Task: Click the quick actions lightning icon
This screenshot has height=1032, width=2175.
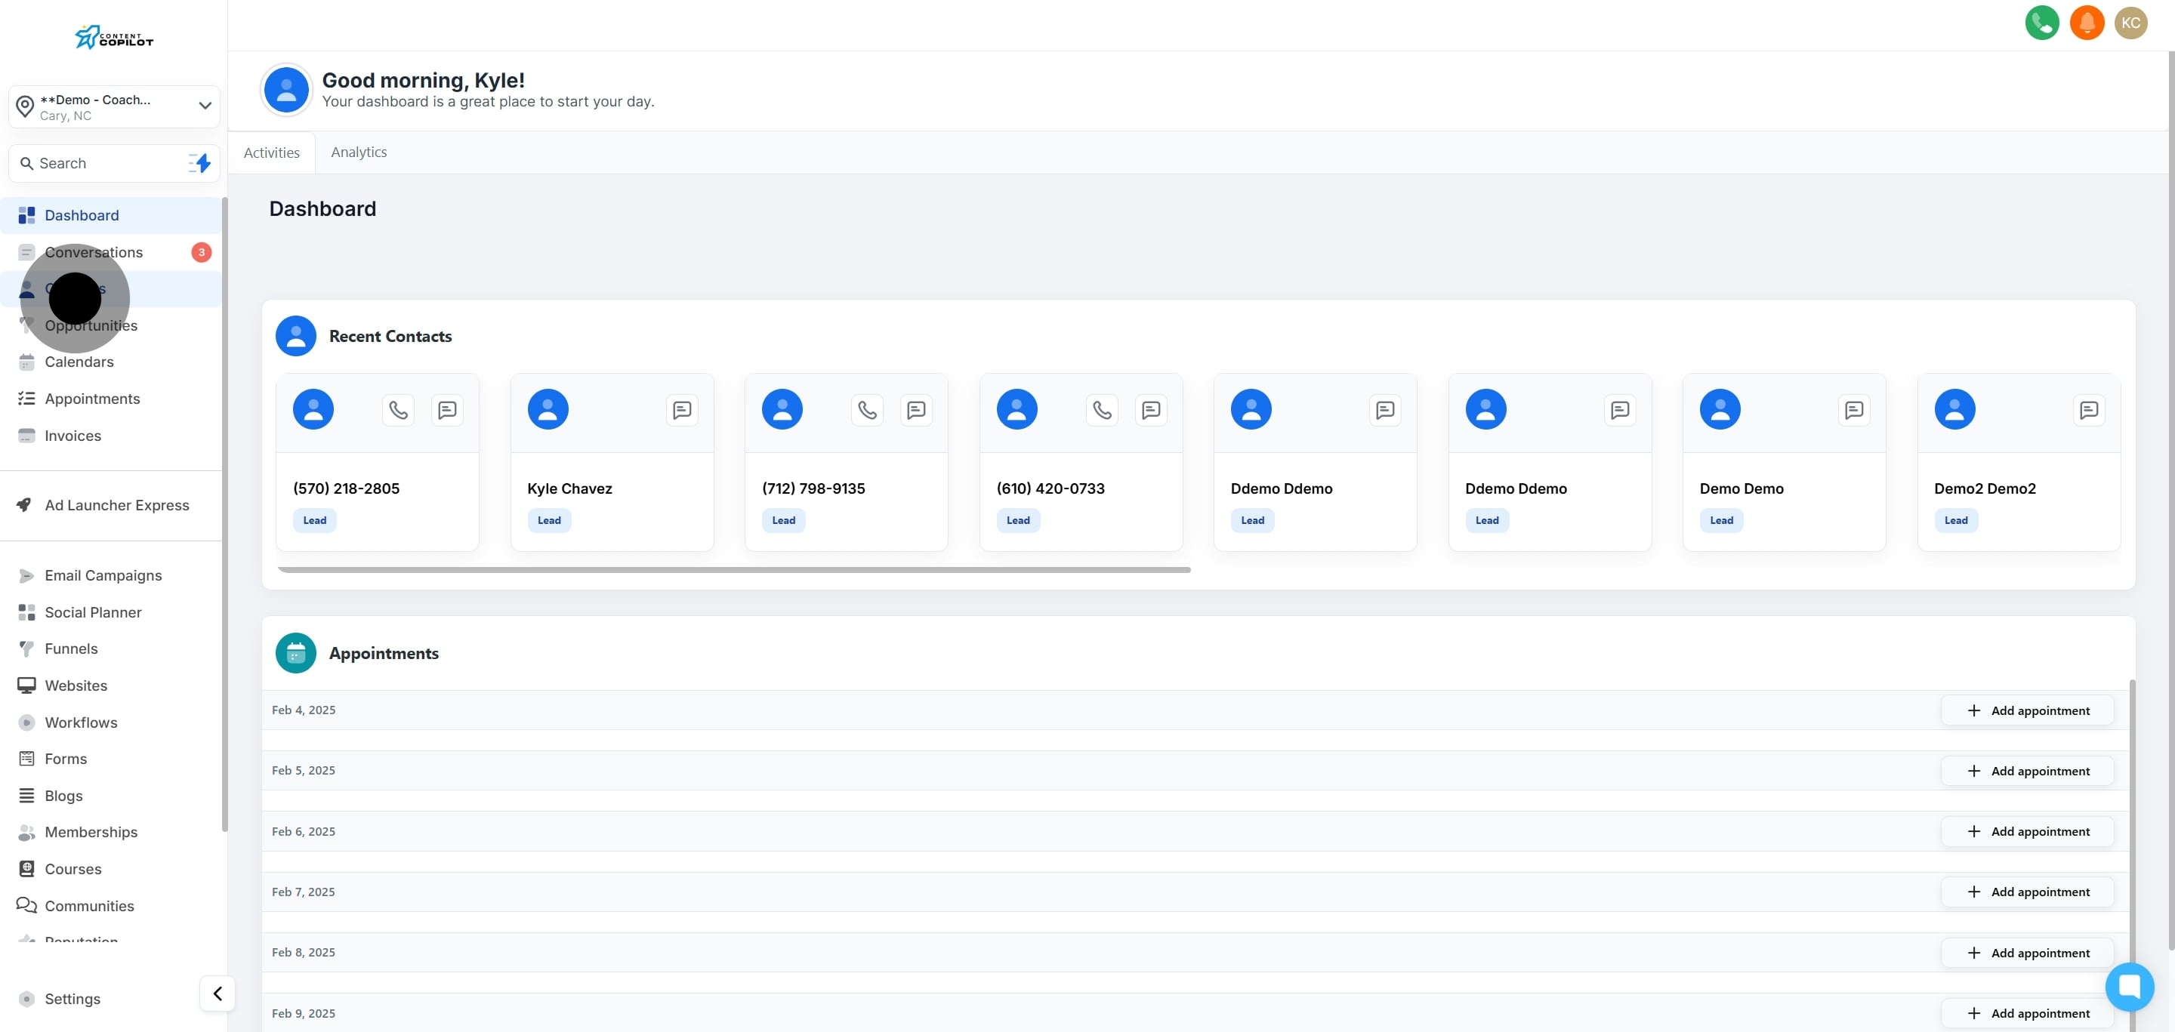Action: click(200, 163)
